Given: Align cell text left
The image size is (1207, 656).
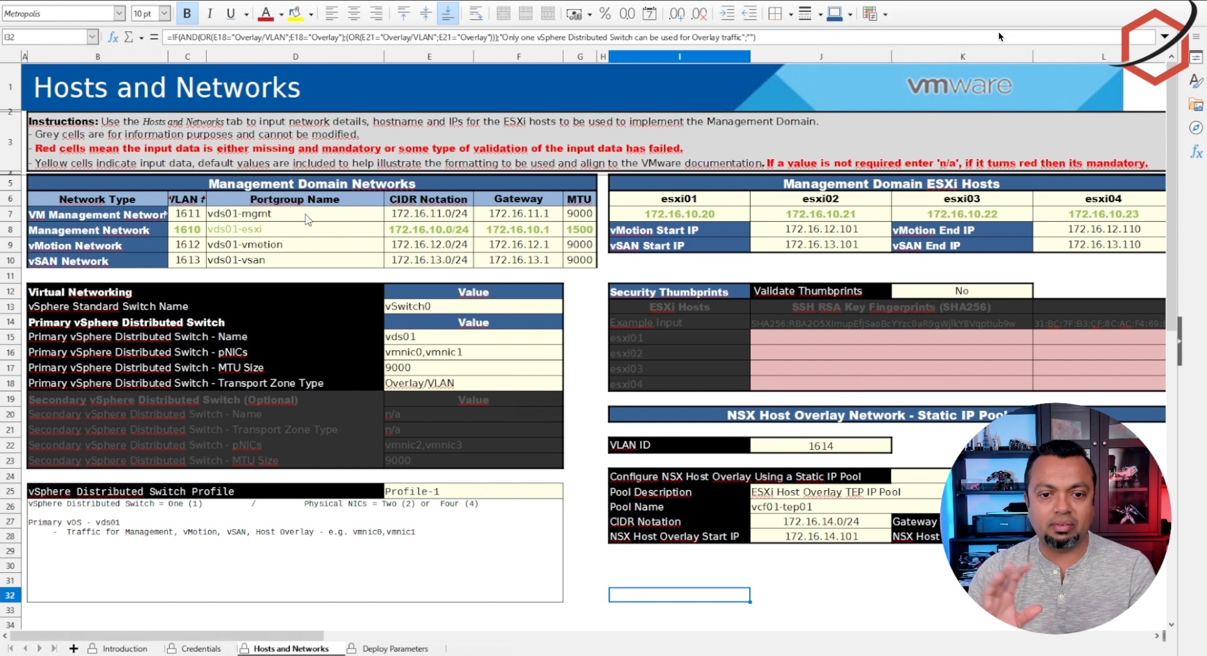Looking at the screenshot, I should tap(332, 14).
